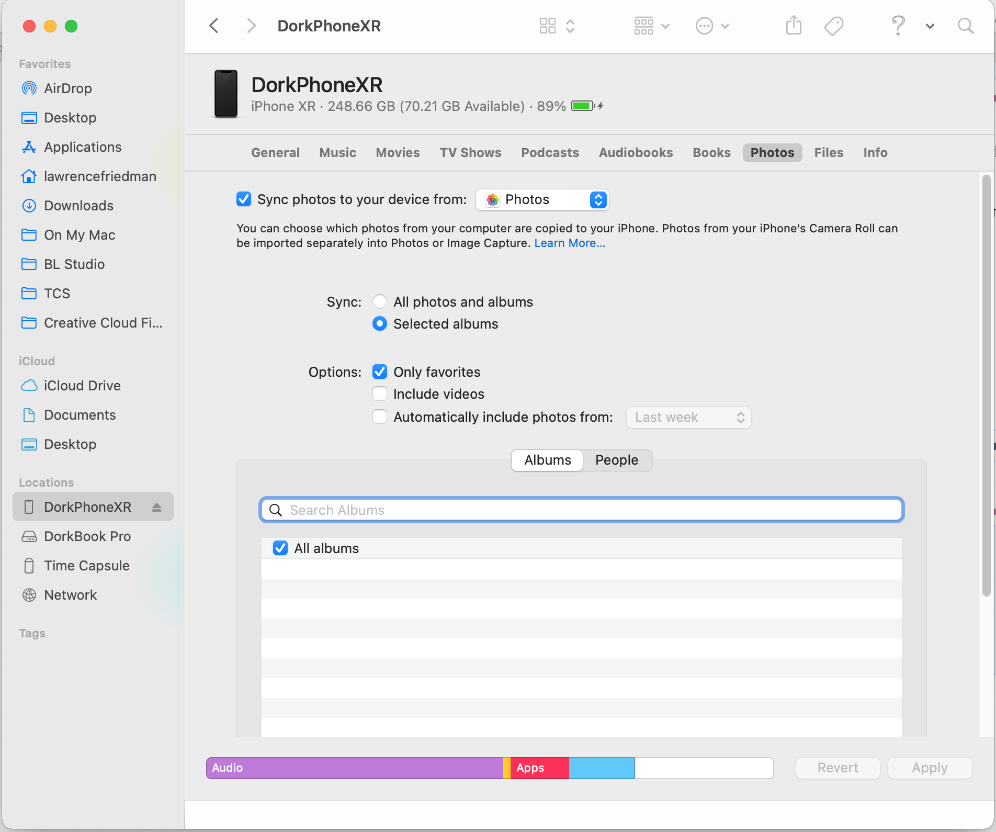Click the vertical scrollbar on the right
The height and width of the screenshot is (832, 996).
(x=987, y=386)
